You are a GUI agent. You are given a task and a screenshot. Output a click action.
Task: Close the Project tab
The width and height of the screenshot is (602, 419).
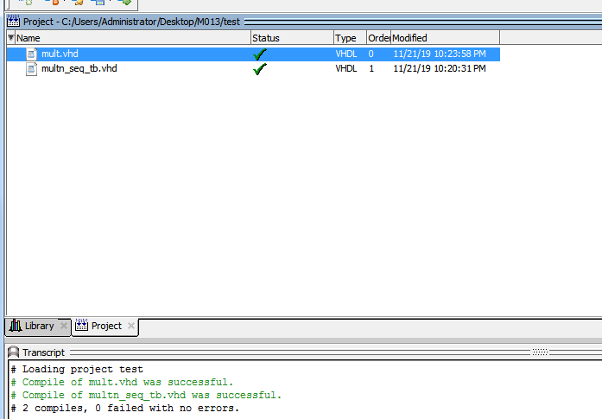click(131, 326)
